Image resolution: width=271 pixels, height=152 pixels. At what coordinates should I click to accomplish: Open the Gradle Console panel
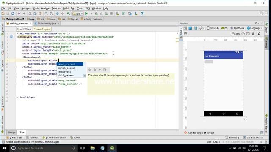tap(253, 138)
